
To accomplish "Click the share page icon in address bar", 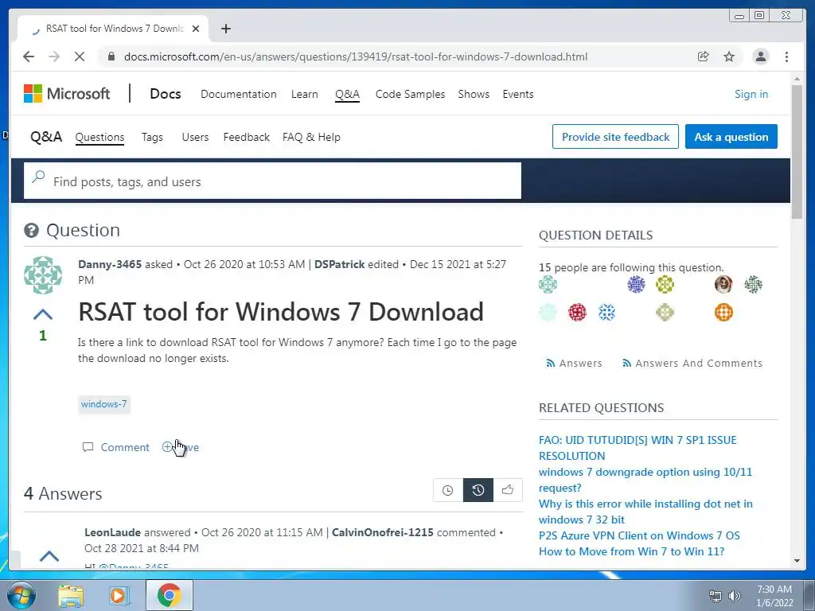I will point(704,56).
